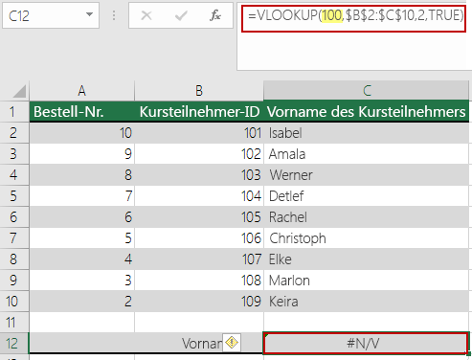Open the Insert Function fx dialog

[215, 15]
